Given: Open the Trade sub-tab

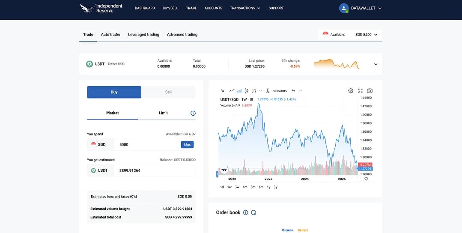Looking at the screenshot, I should (88, 34).
